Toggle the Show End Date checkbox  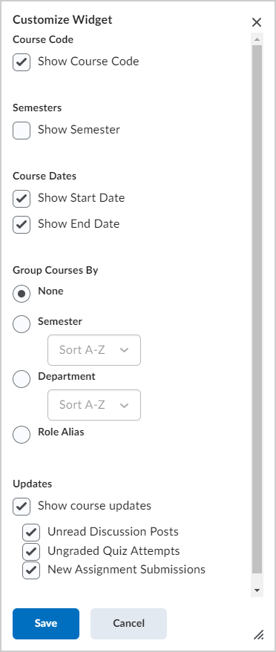click(x=22, y=225)
